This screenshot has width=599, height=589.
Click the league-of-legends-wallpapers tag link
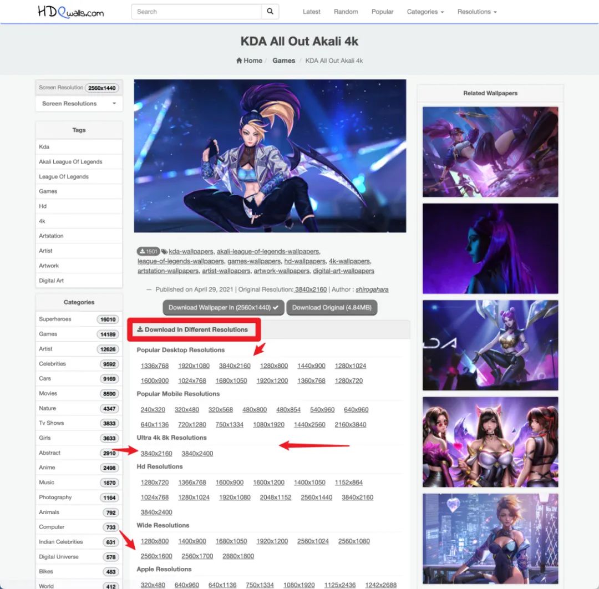181,261
